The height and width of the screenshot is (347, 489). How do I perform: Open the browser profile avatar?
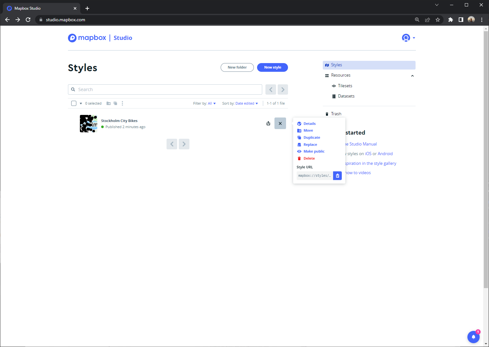(x=471, y=20)
